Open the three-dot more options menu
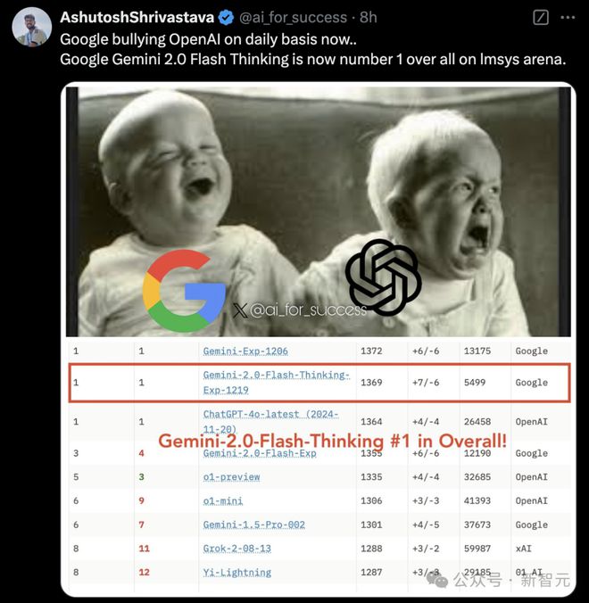589x603 pixels. click(568, 17)
